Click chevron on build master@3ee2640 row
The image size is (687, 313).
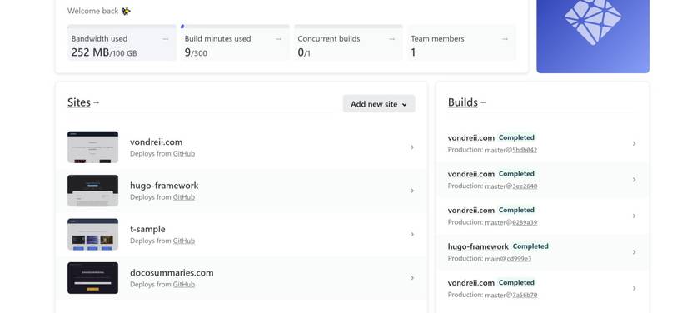pyautogui.click(x=634, y=180)
